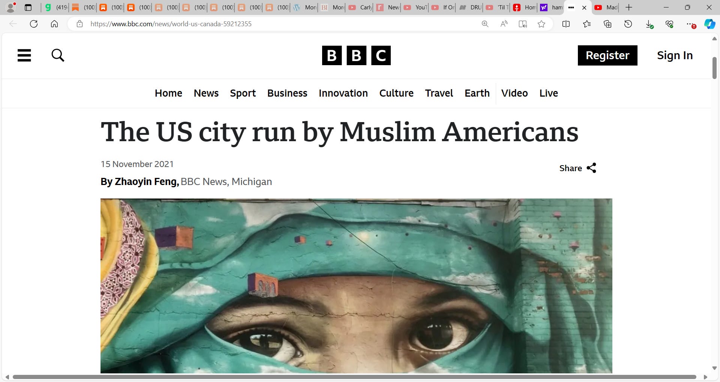This screenshot has width=720, height=382.
Task: Switch to the 'Mad' YouTube tab
Action: (x=606, y=7)
